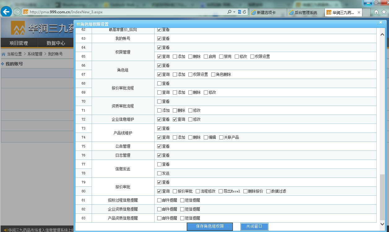Viewport: 389px width, 232px height.
Task: Check 编辑 in 产品线维护 row 74
Action: (x=206, y=137)
